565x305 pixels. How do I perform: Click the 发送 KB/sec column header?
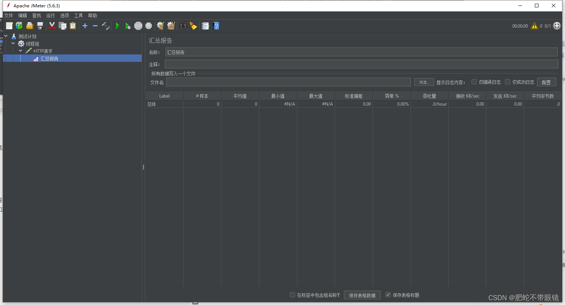[x=505, y=96]
